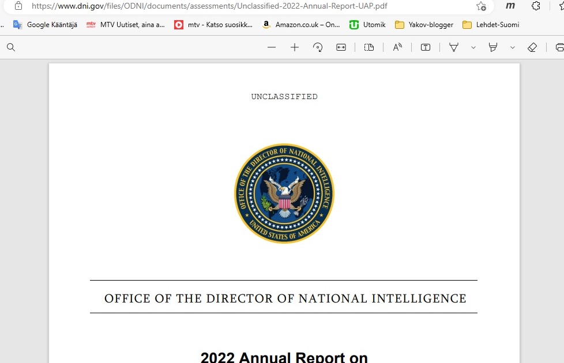Click the print icon on PDF toolbar
Image resolution: width=564 pixels, height=363 pixels.
560,47
